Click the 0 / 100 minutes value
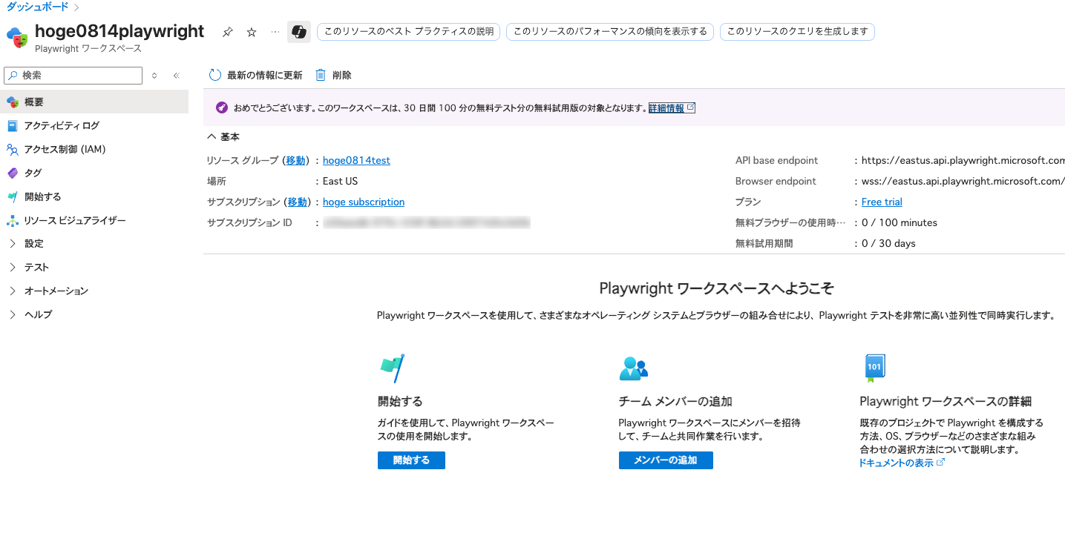The height and width of the screenshot is (533, 1065). pos(899,222)
